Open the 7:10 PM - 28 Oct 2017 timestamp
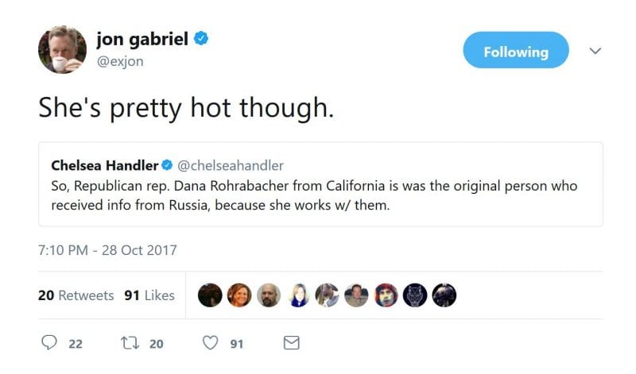Image resolution: width=636 pixels, height=374 pixels. click(x=107, y=250)
